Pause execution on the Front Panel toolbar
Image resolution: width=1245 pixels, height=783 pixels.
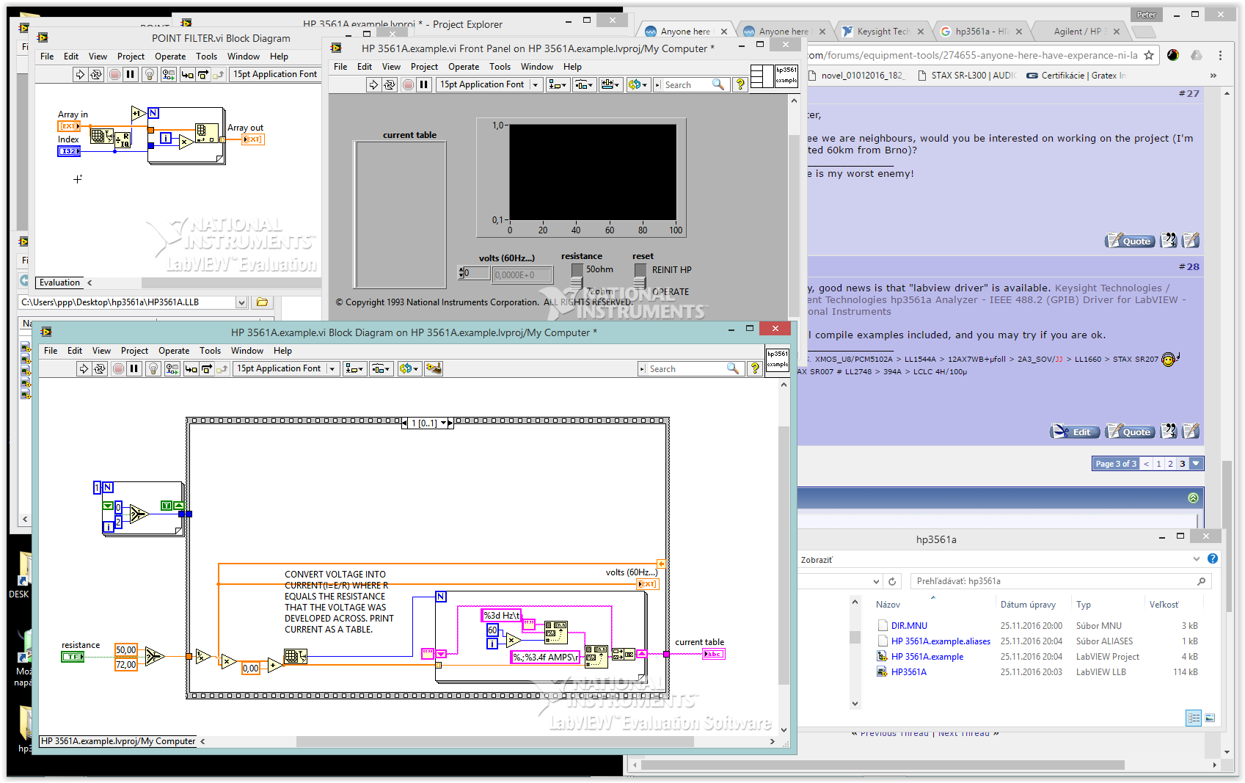coord(424,84)
